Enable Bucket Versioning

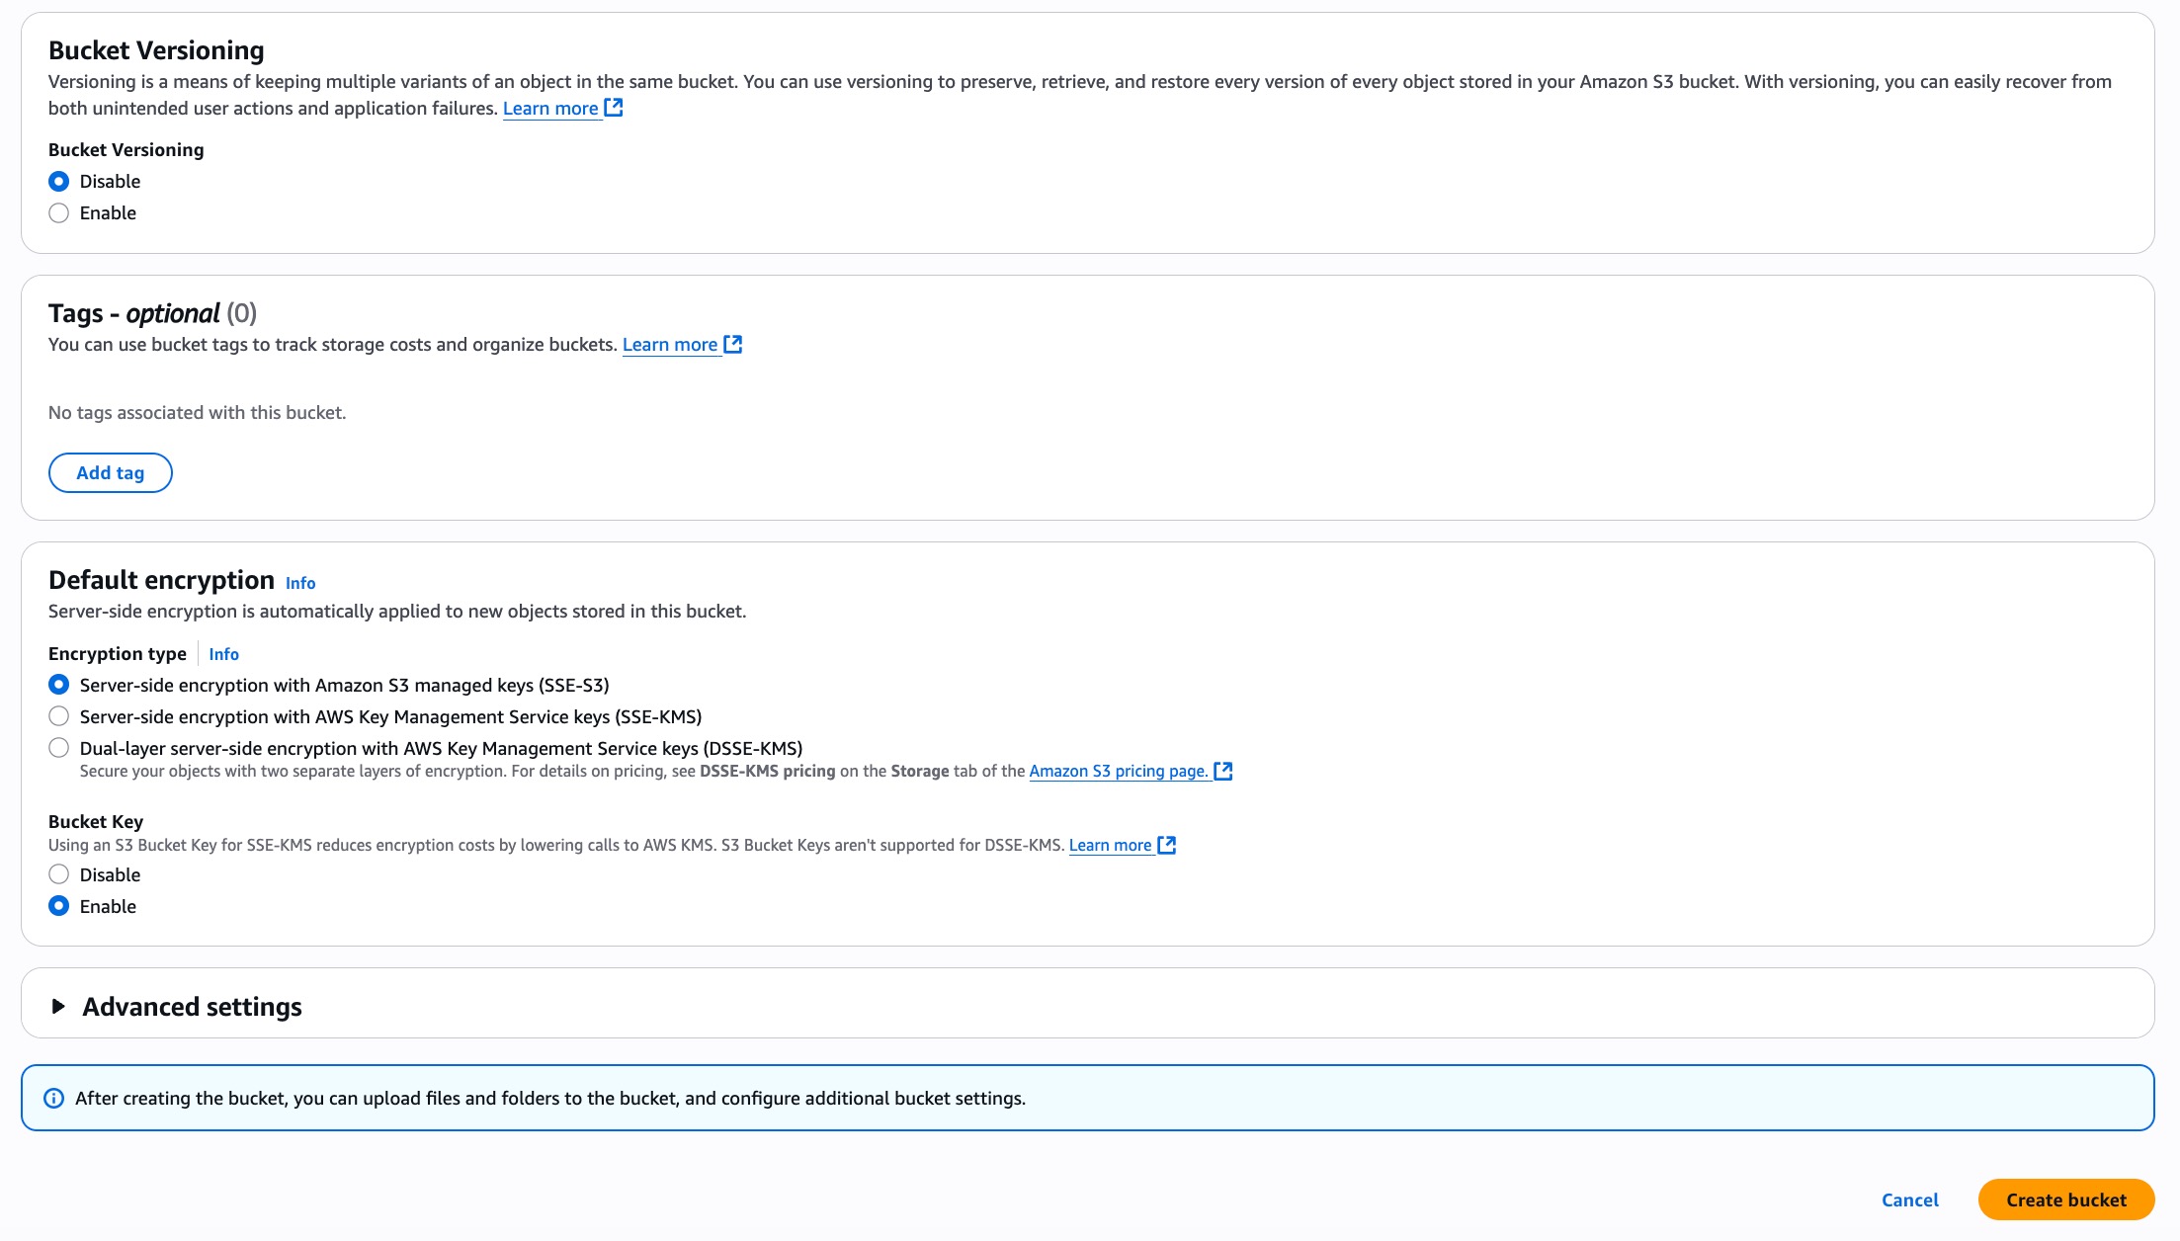(58, 212)
